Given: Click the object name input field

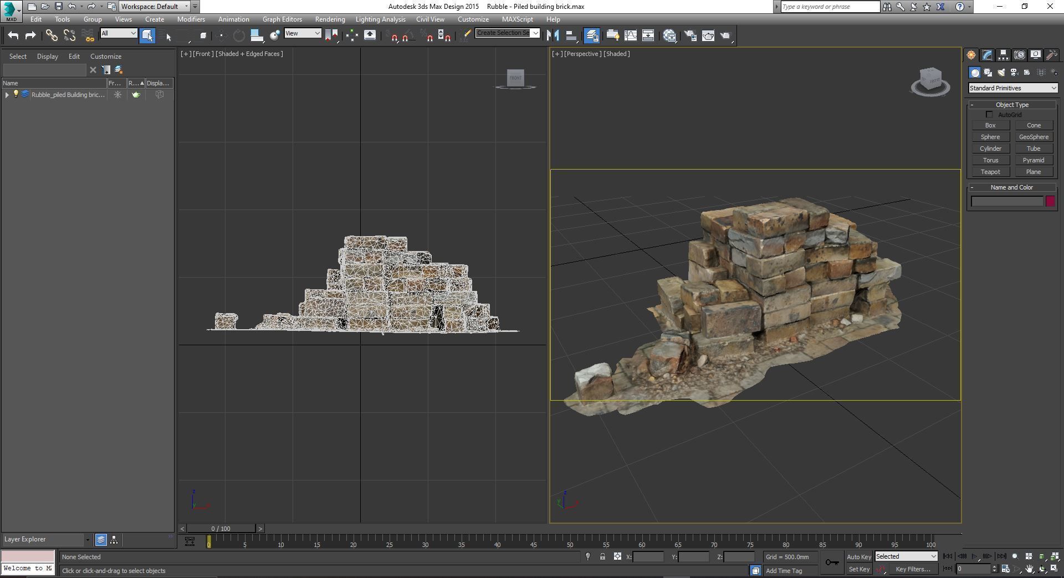Looking at the screenshot, I should 1007,202.
